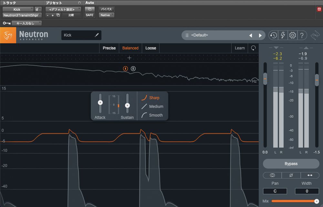Click the output gain value -1.5

317,152
